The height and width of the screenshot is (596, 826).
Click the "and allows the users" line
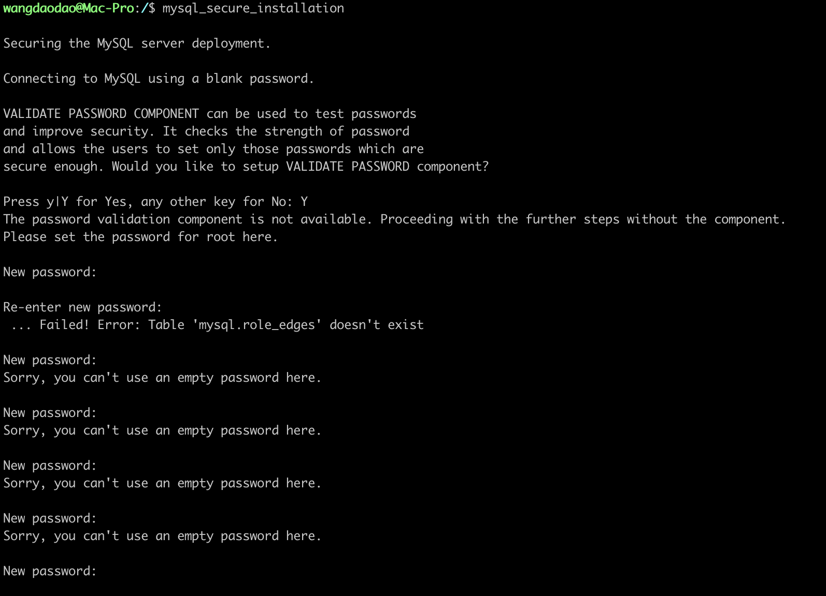click(76, 149)
